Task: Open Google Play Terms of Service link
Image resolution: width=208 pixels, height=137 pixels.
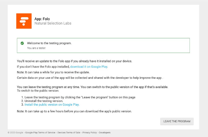Action: click(x=40, y=133)
